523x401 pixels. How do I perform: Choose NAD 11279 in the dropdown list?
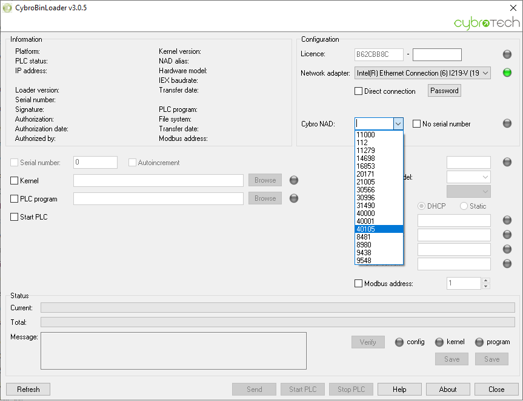(379, 151)
